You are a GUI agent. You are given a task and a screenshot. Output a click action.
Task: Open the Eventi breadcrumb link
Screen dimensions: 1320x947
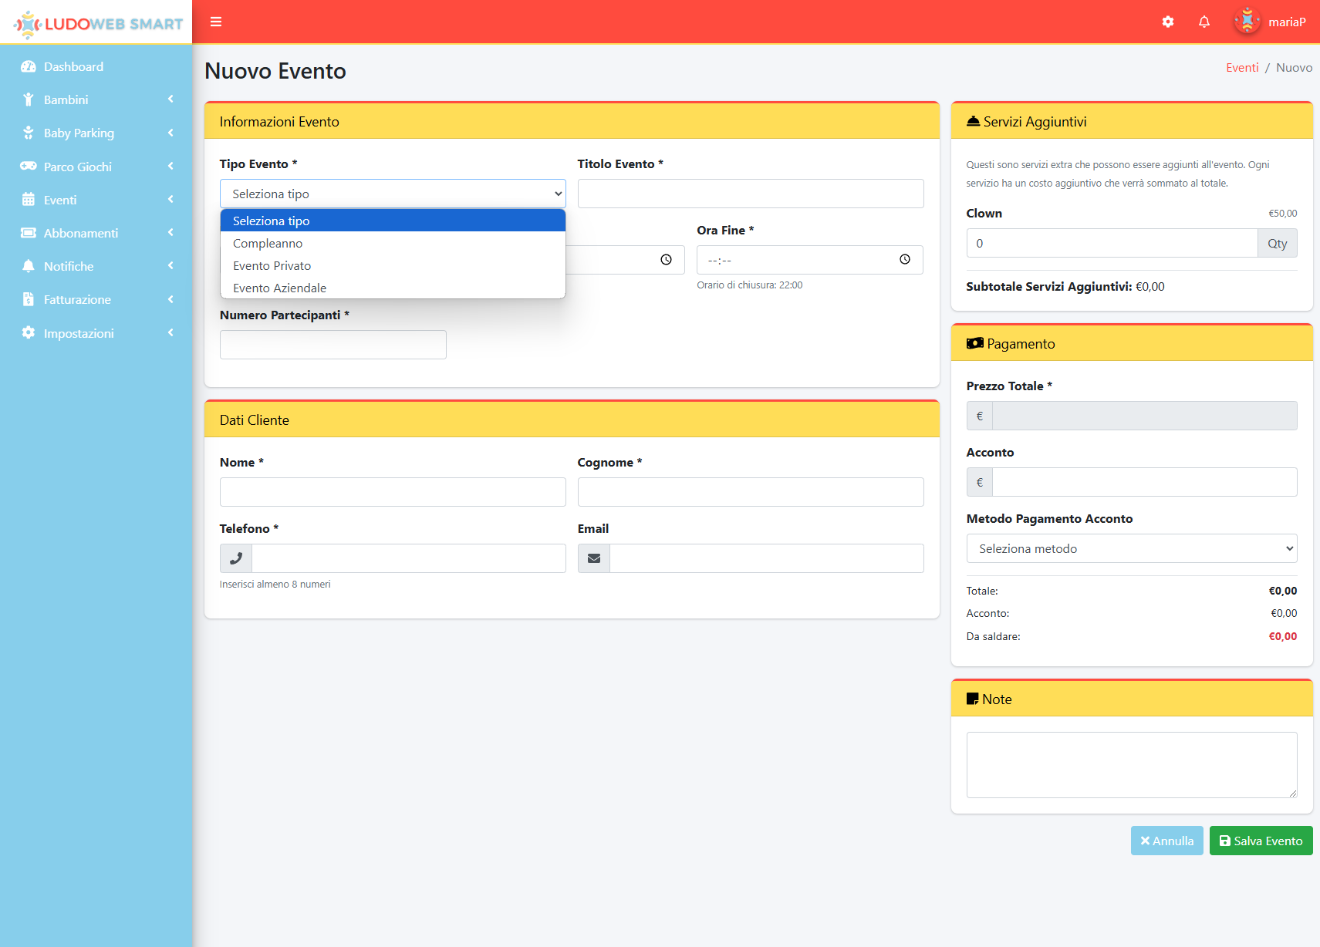1242,67
